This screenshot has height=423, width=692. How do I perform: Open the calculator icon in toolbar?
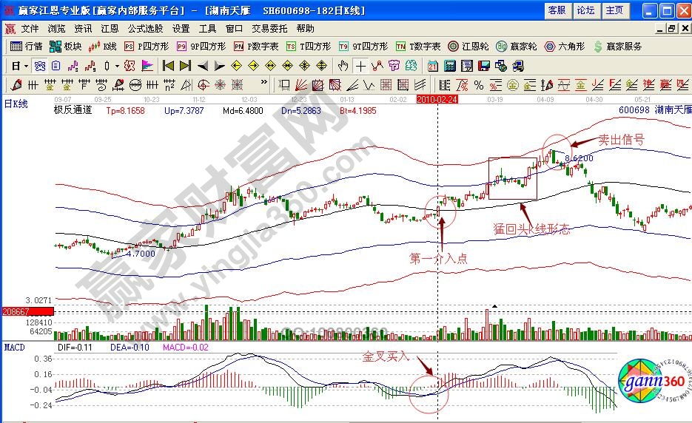click(449, 66)
